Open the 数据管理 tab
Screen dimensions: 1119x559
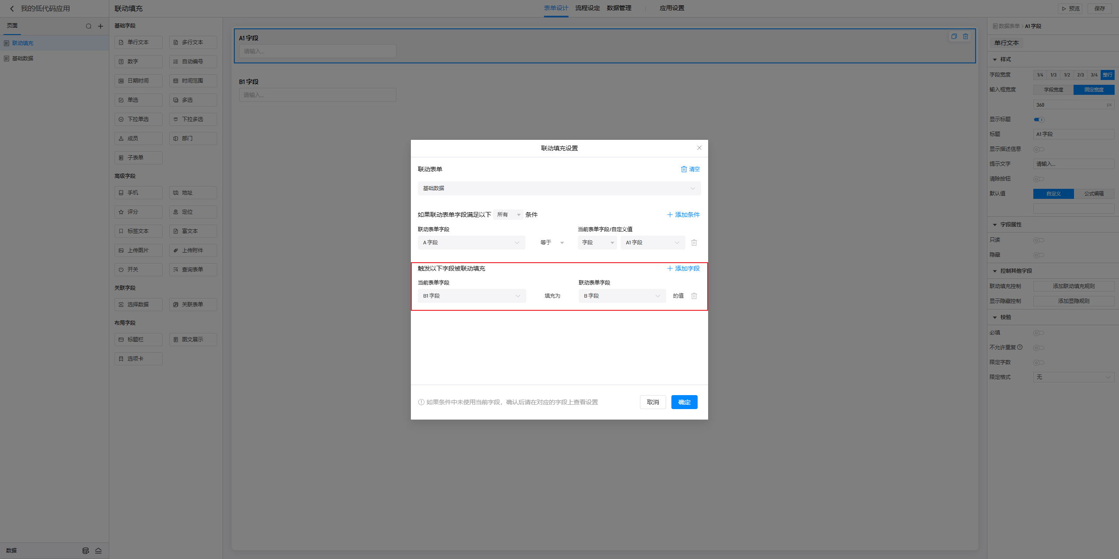619,8
